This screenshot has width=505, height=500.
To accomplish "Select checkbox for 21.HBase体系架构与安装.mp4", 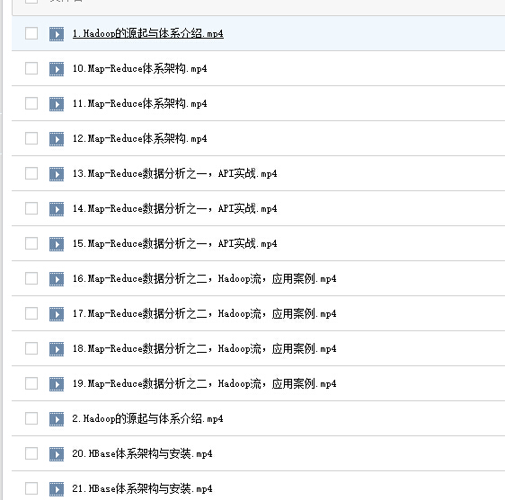I will pos(31,488).
